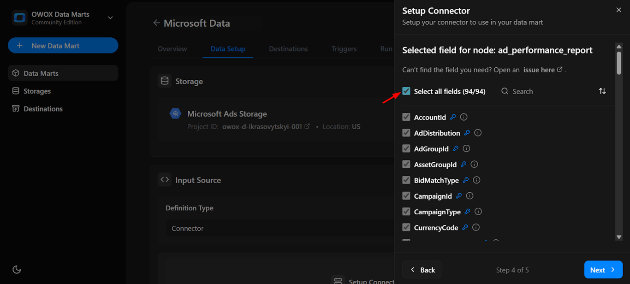Click the info icon next to AccountId
The height and width of the screenshot is (284, 630).
click(464, 117)
